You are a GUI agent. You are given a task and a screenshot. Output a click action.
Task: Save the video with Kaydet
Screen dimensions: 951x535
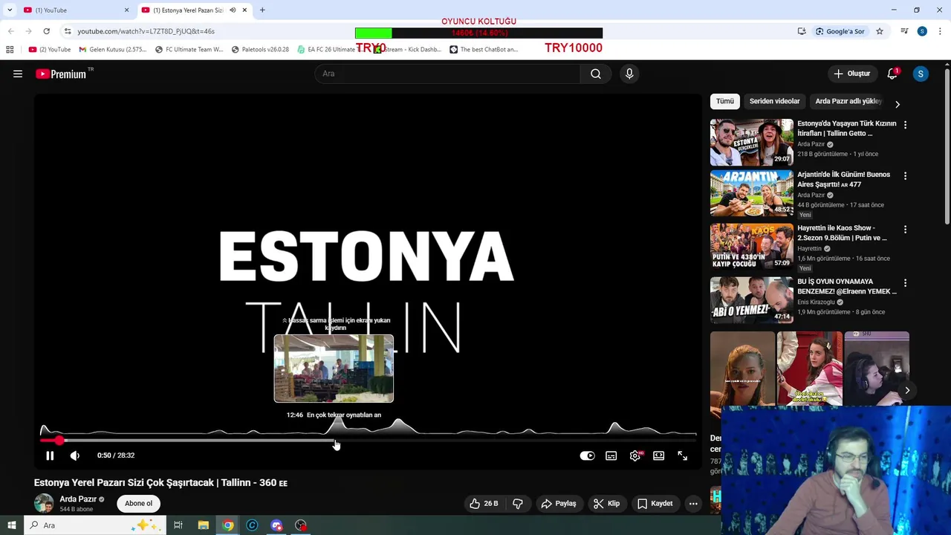(x=655, y=503)
